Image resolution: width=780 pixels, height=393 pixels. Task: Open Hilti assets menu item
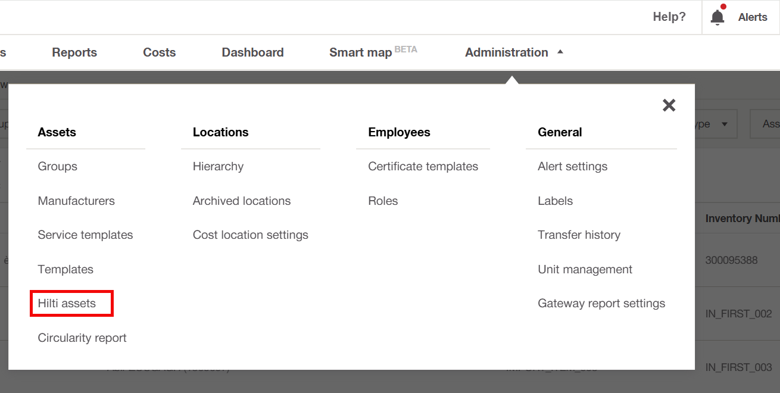point(67,304)
